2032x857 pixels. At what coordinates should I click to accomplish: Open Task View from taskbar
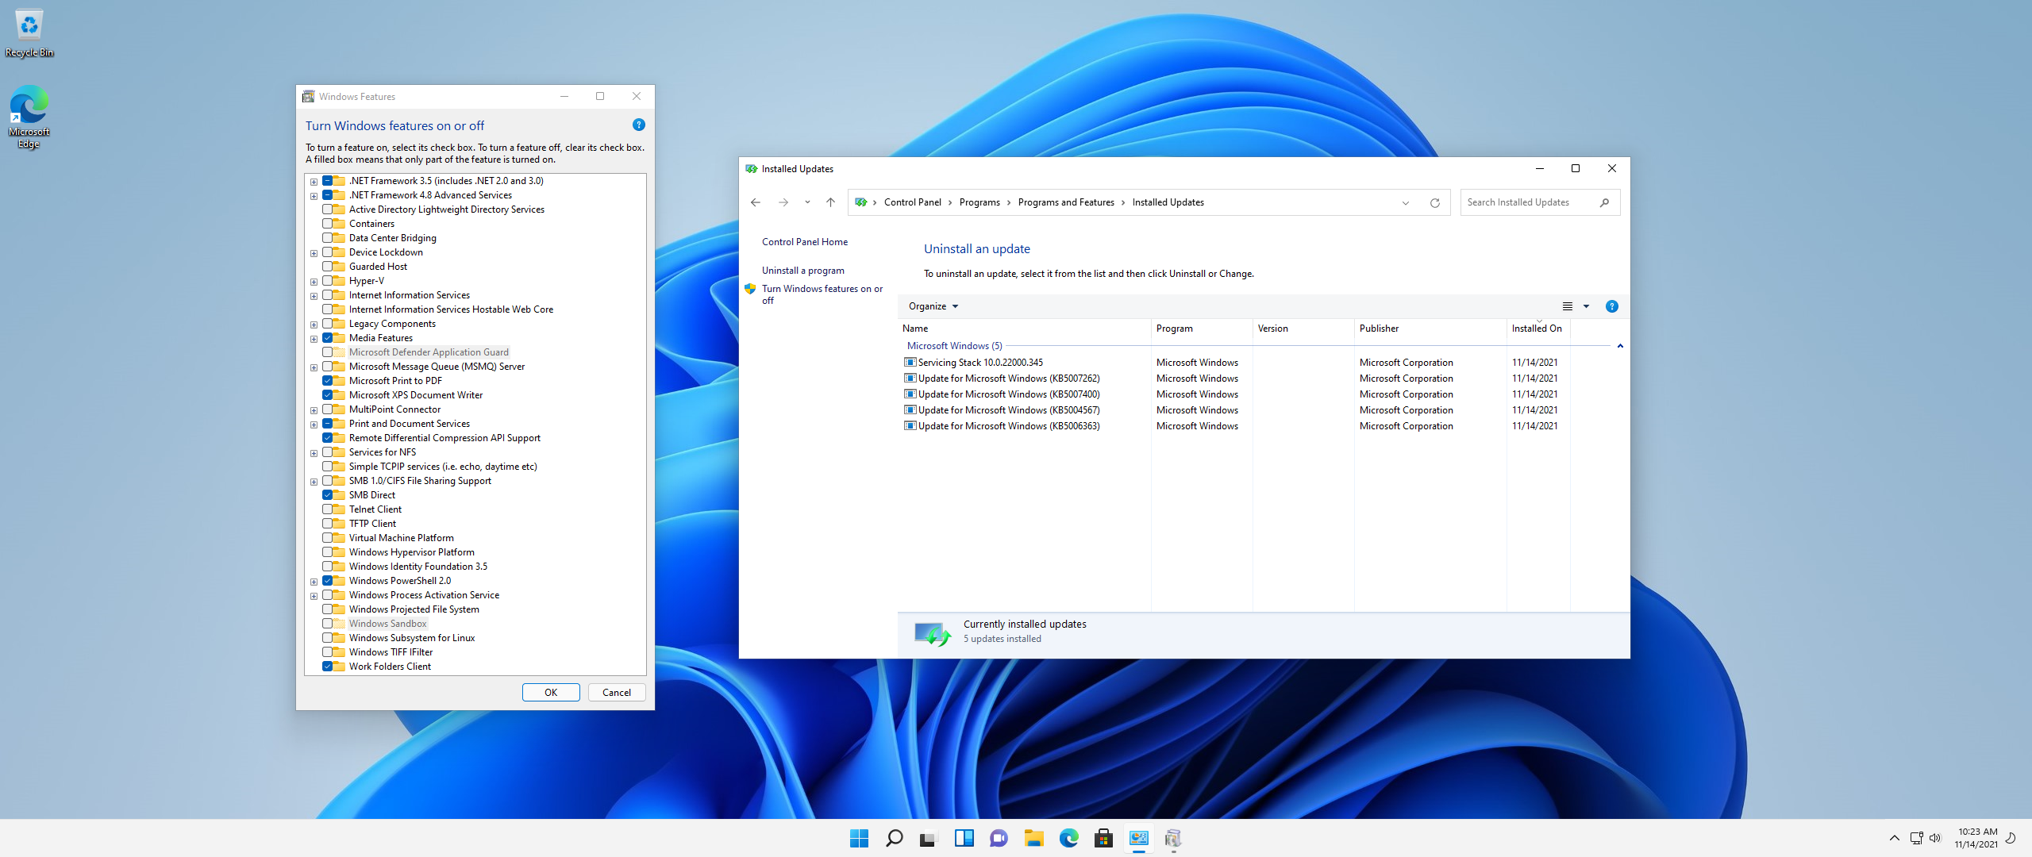(929, 838)
